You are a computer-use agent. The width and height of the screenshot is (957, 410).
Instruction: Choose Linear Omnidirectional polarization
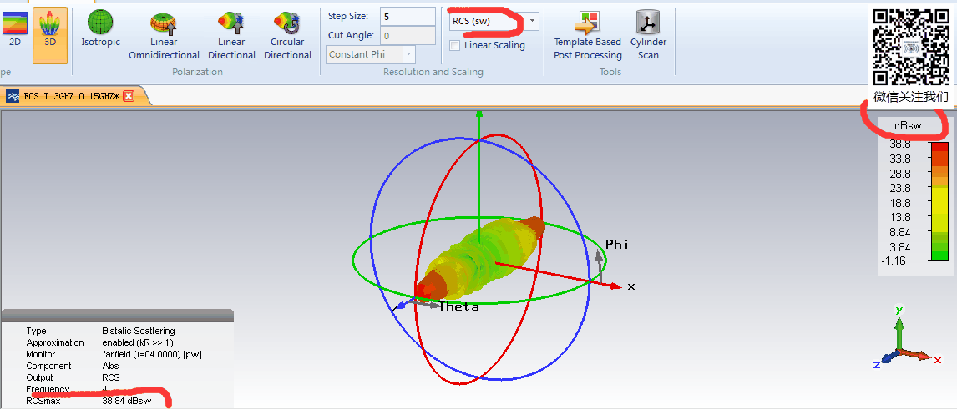(164, 35)
